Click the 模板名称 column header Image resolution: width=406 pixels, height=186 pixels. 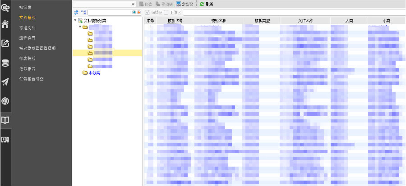click(218, 21)
